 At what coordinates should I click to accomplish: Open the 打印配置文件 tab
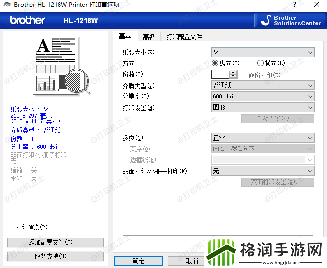tap(184, 37)
